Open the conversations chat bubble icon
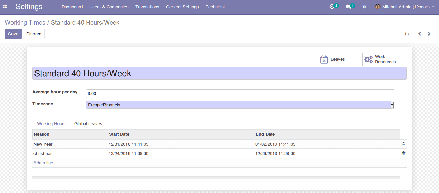 pos(348,7)
